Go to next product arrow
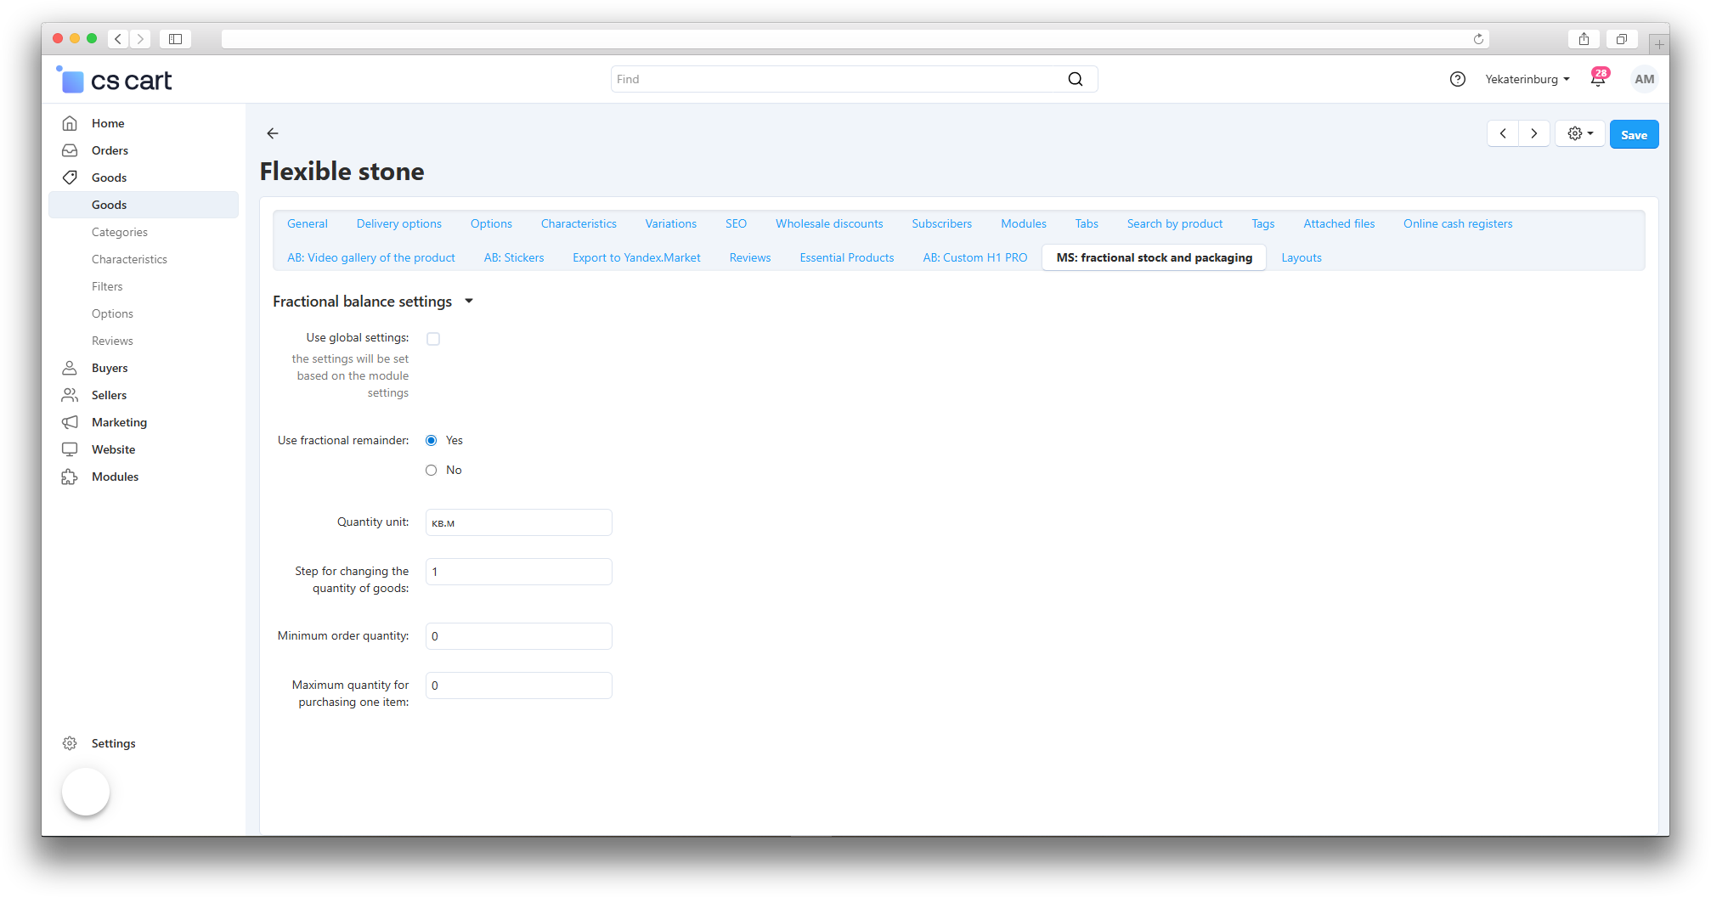Image resolution: width=1711 pixels, height=897 pixels. click(1534, 133)
